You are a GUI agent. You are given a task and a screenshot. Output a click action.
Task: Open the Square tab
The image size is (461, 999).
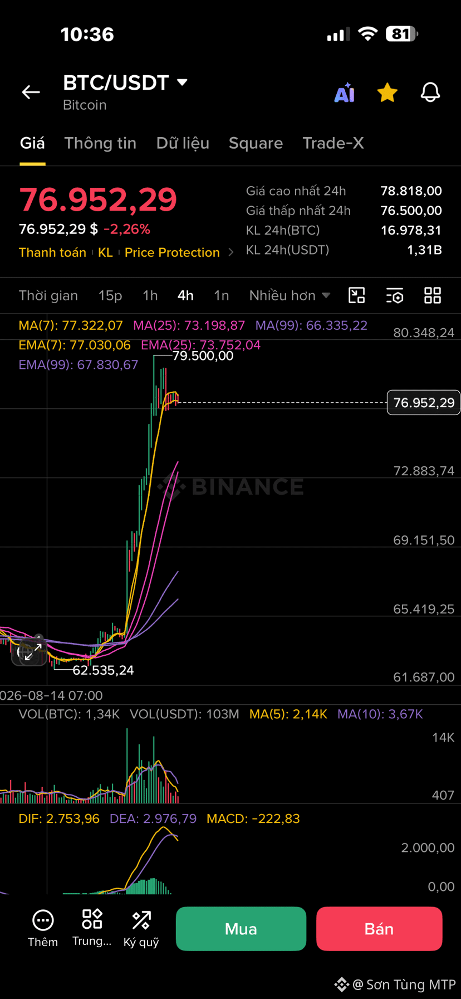[256, 143]
